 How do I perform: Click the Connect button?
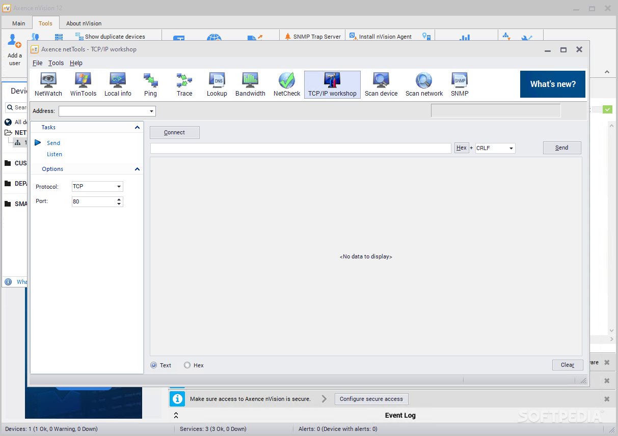point(174,132)
